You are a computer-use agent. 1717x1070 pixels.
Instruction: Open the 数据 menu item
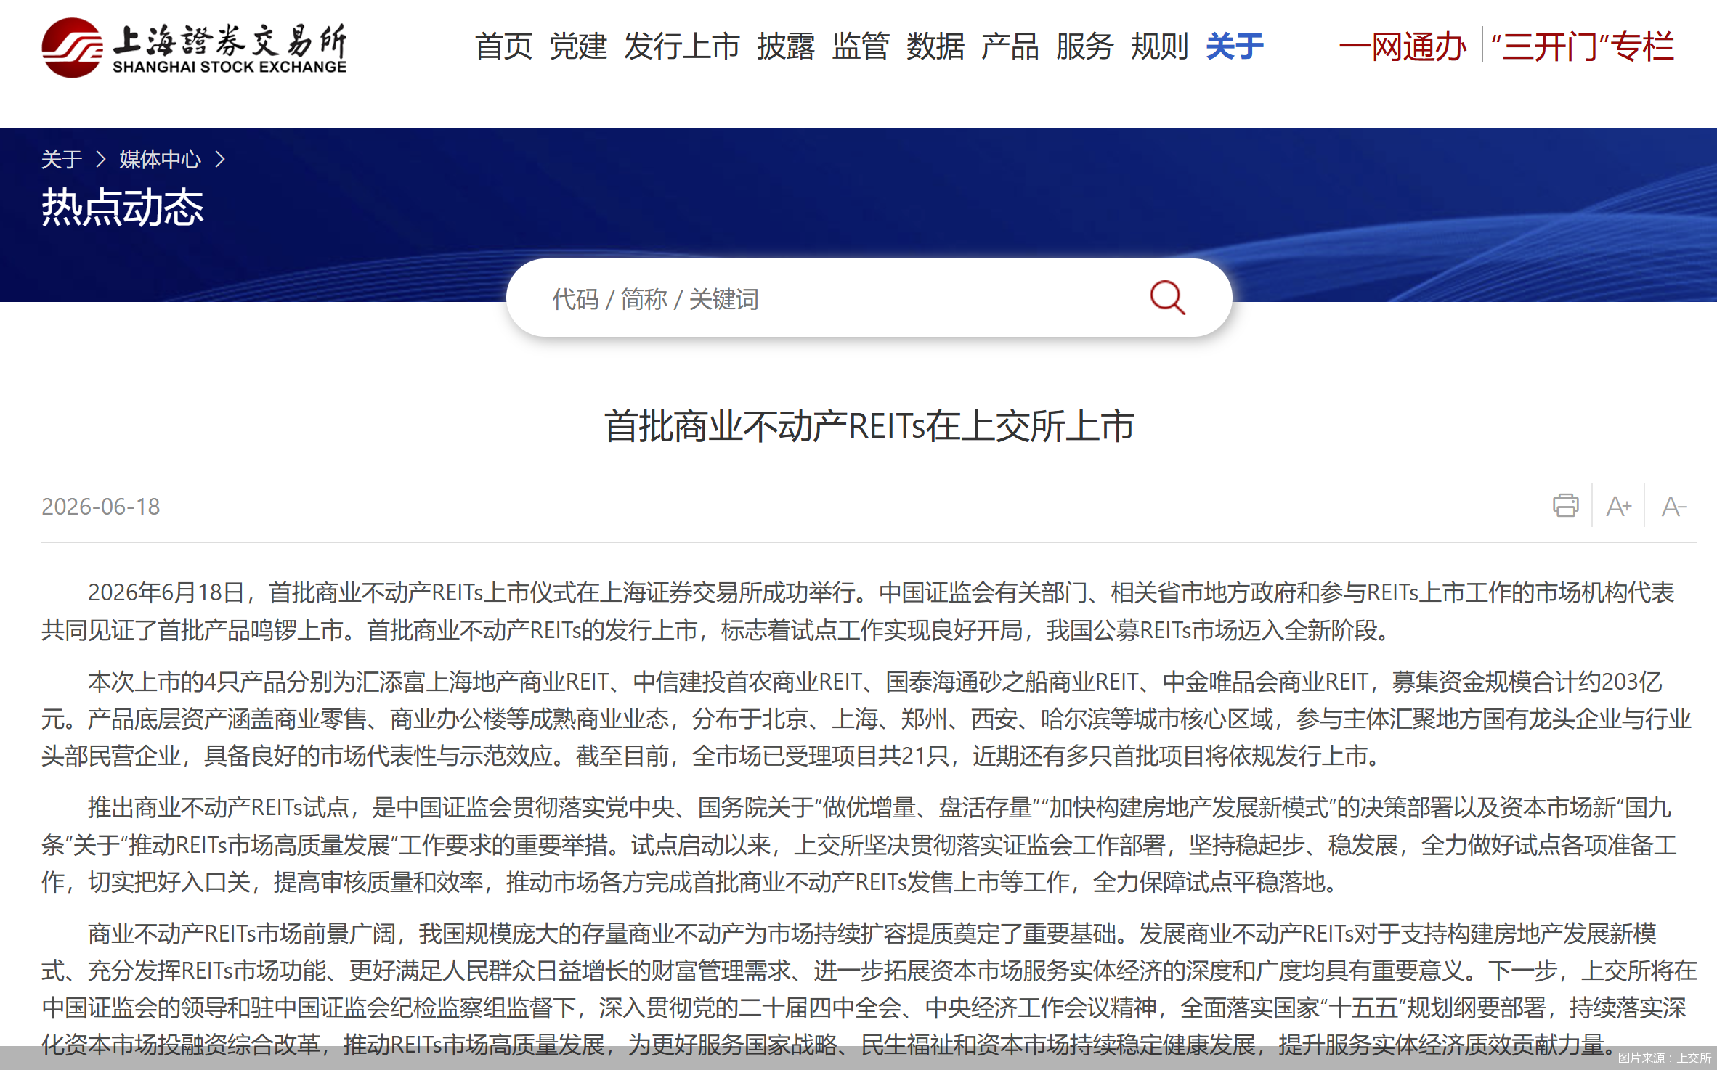935,46
